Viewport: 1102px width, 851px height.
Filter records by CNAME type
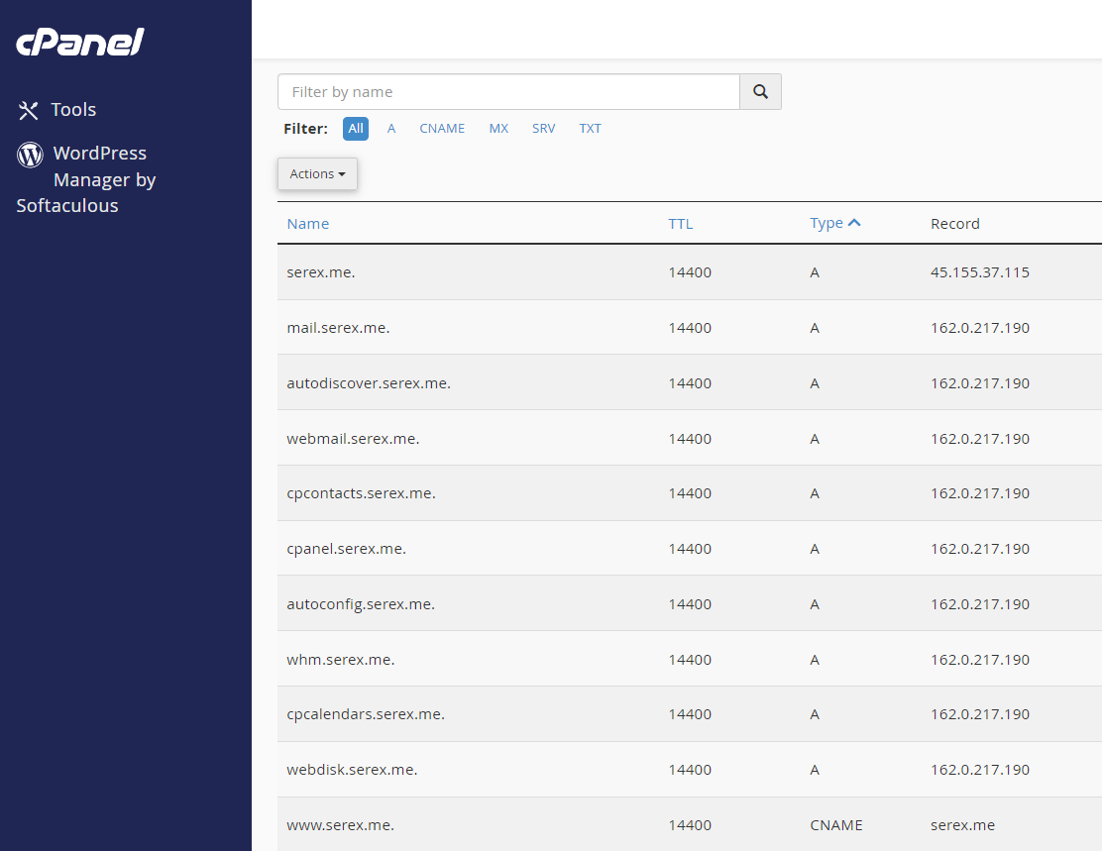pyautogui.click(x=442, y=129)
